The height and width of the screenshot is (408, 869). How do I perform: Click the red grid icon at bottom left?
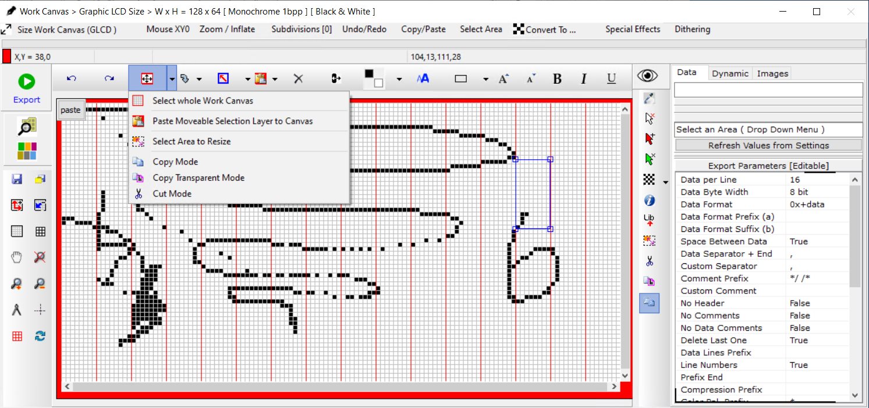point(17,336)
